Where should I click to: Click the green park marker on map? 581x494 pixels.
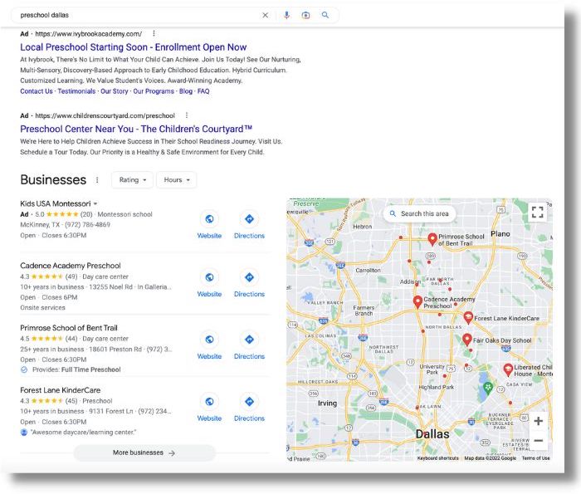488,389
